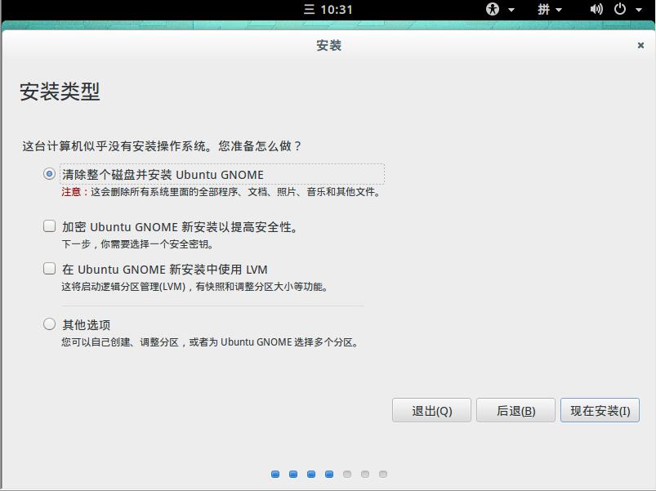
Task: Enable encryption of the new Ubuntu GNOME installation
Action: 49,226
